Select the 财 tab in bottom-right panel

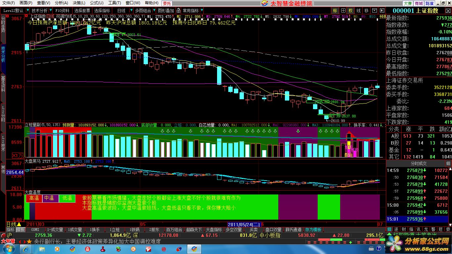[x=404, y=229]
